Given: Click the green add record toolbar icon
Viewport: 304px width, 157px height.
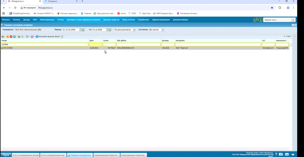Looking at the screenshot, I should (2, 36).
